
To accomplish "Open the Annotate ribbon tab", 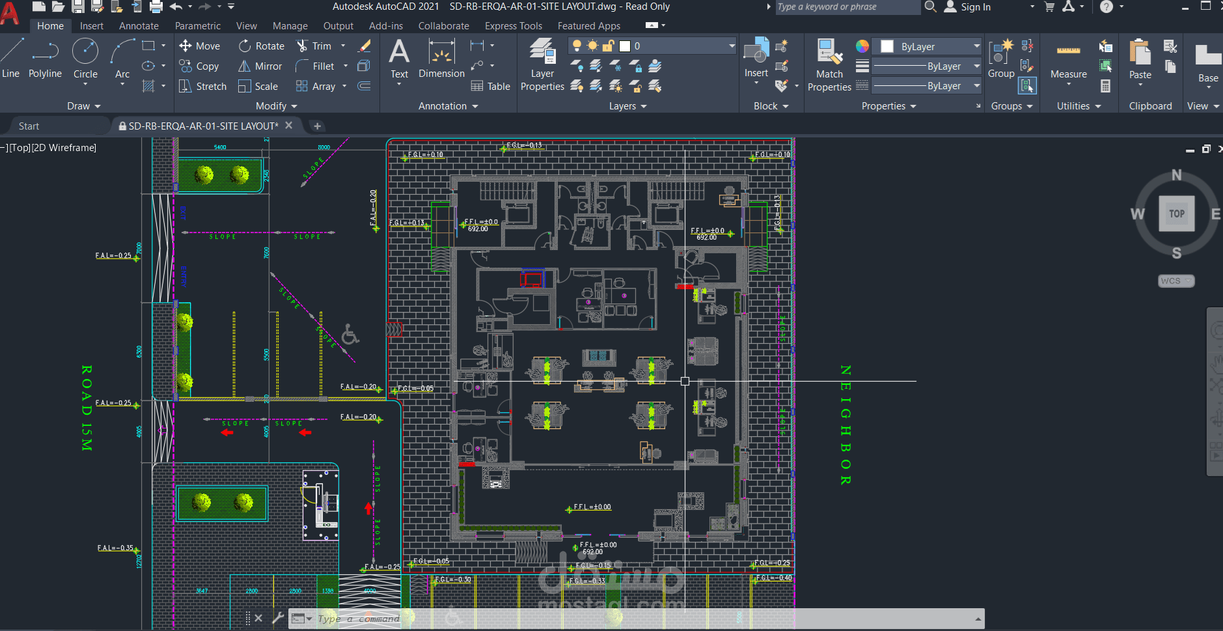I will click(139, 26).
